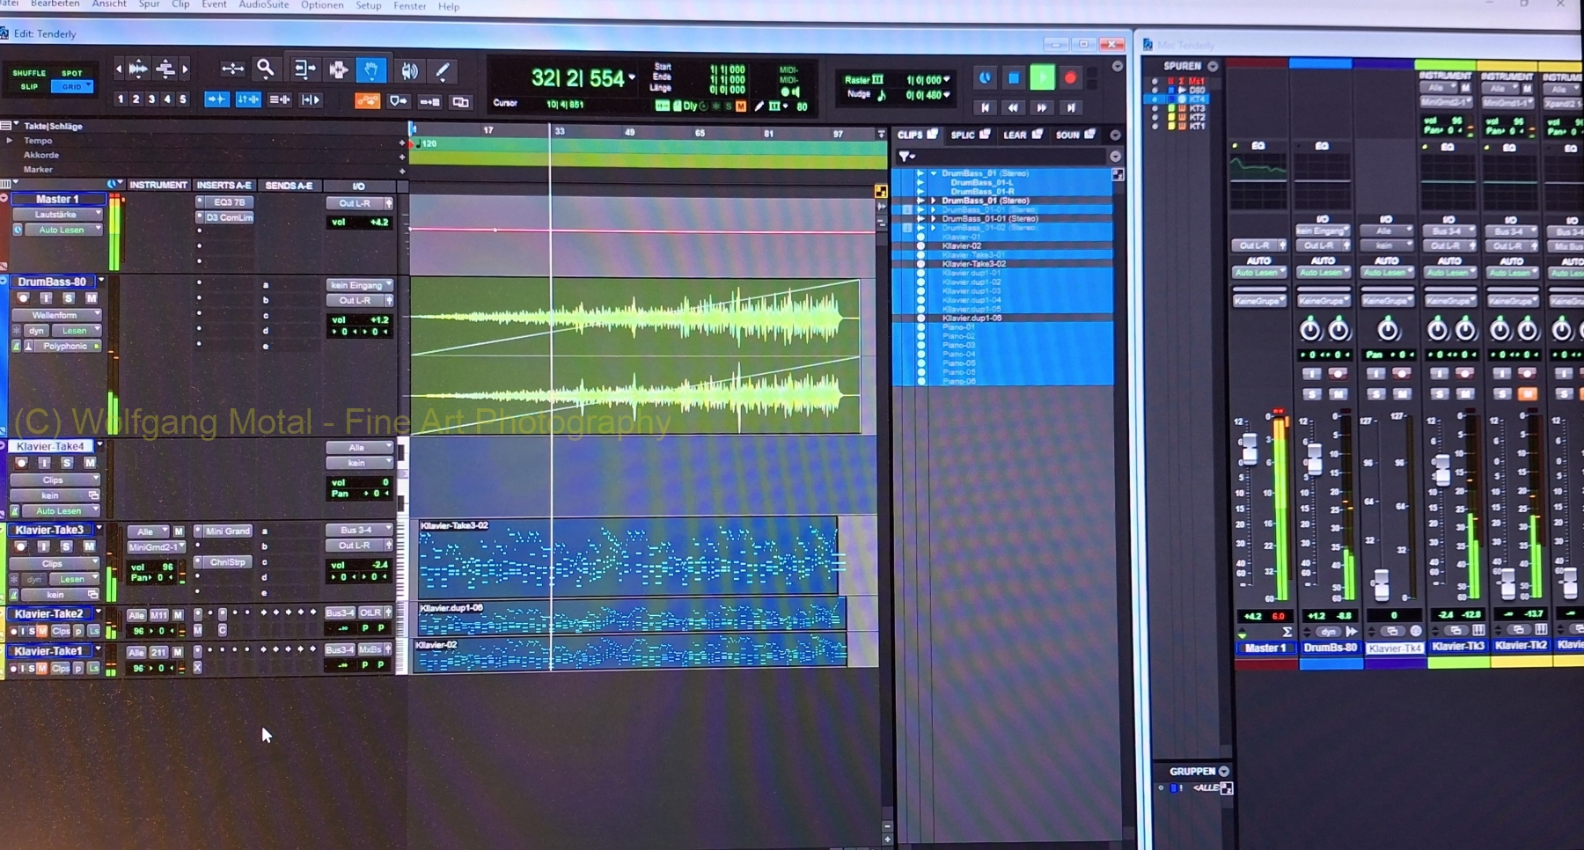
Task: Select the Grabber hand tool
Action: [x=371, y=70]
